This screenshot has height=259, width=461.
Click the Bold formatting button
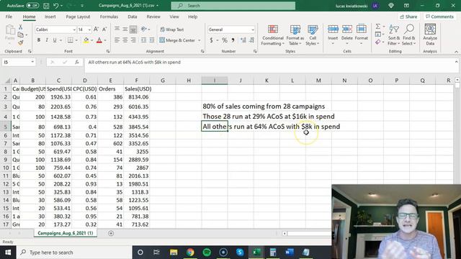coord(38,40)
